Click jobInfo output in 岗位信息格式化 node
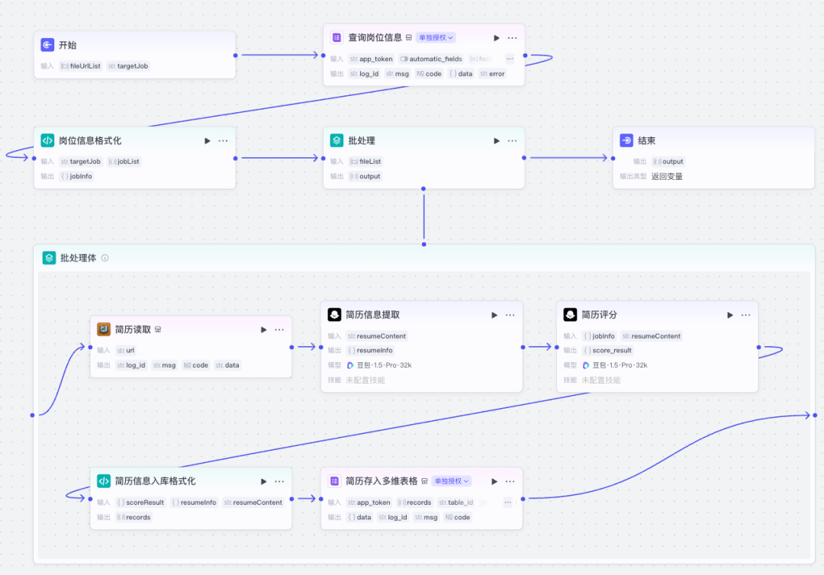The width and height of the screenshot is (824, 575). coord(77,176)
